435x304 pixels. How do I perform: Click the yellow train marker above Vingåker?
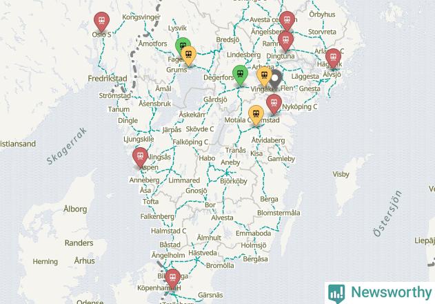coord(265,75)
